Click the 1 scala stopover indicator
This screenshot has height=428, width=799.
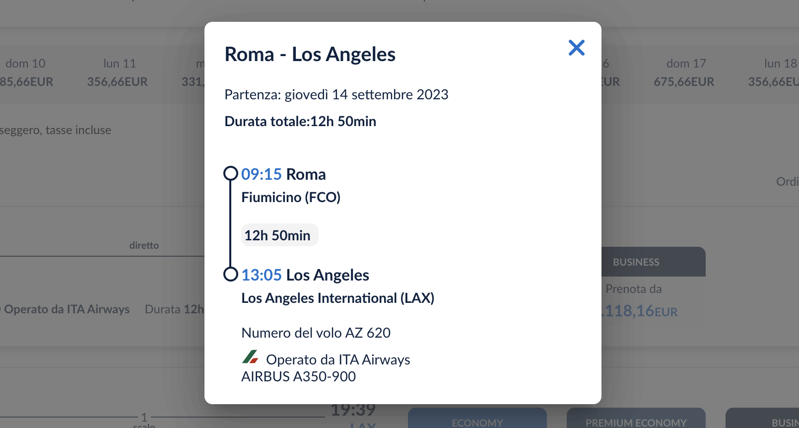(x=144, y=420)
